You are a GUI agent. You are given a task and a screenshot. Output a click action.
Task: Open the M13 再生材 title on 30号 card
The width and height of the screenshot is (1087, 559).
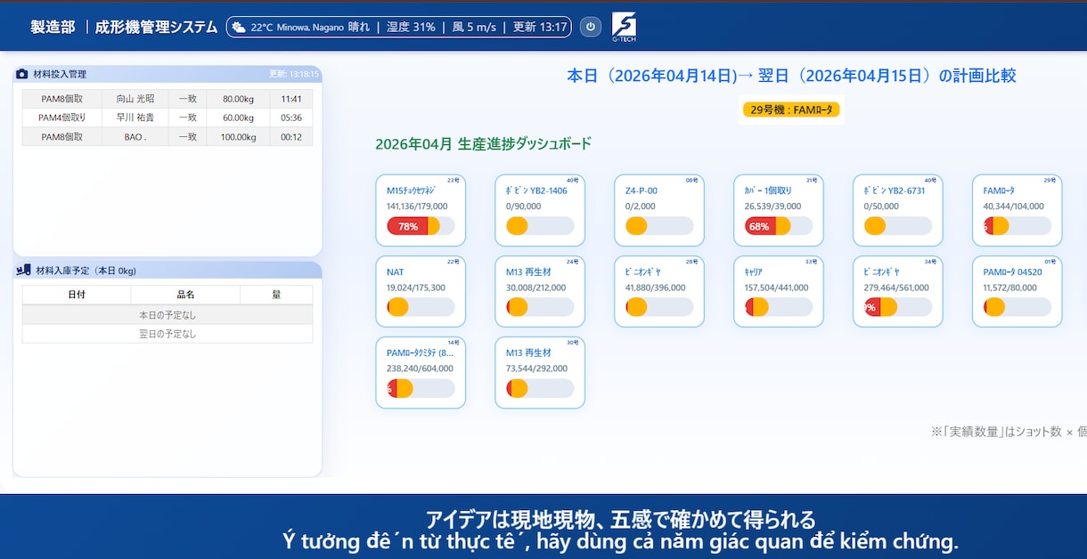[x=529, y=353]
